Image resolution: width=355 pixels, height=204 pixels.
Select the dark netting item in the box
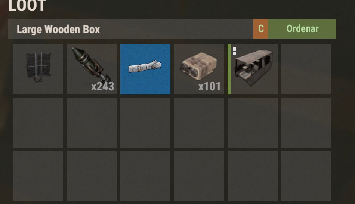pos(38,69)
